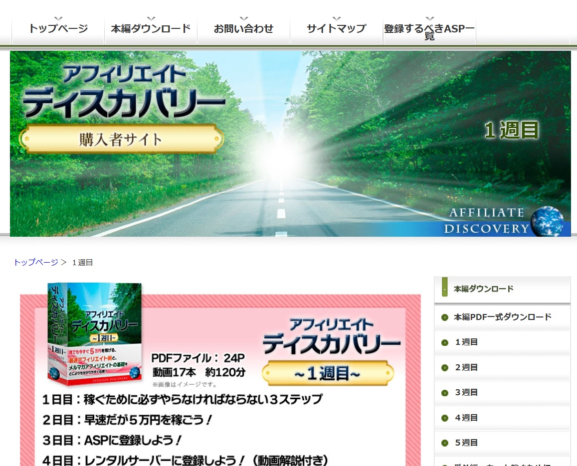Viewport: 577px width, 466px height.
Task: Open the 本編PDF一式ダウンロード sidebar link
Action: pyautogui.click(x=502, y=316)
